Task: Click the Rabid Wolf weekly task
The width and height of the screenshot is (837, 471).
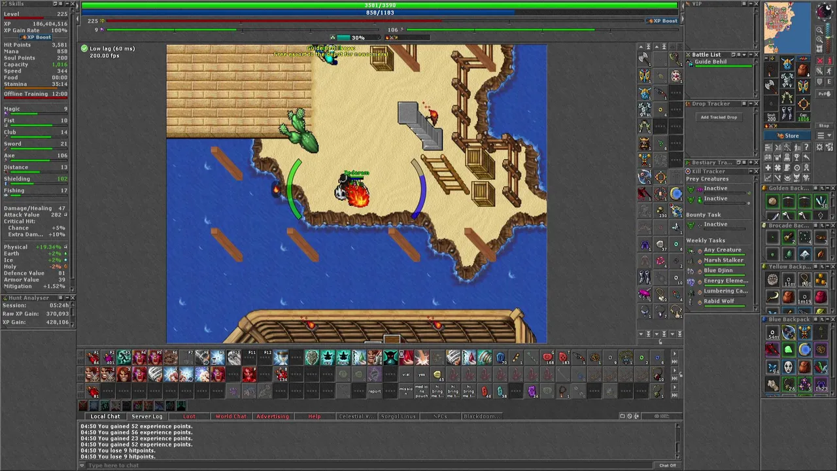Action: [719, 302]
